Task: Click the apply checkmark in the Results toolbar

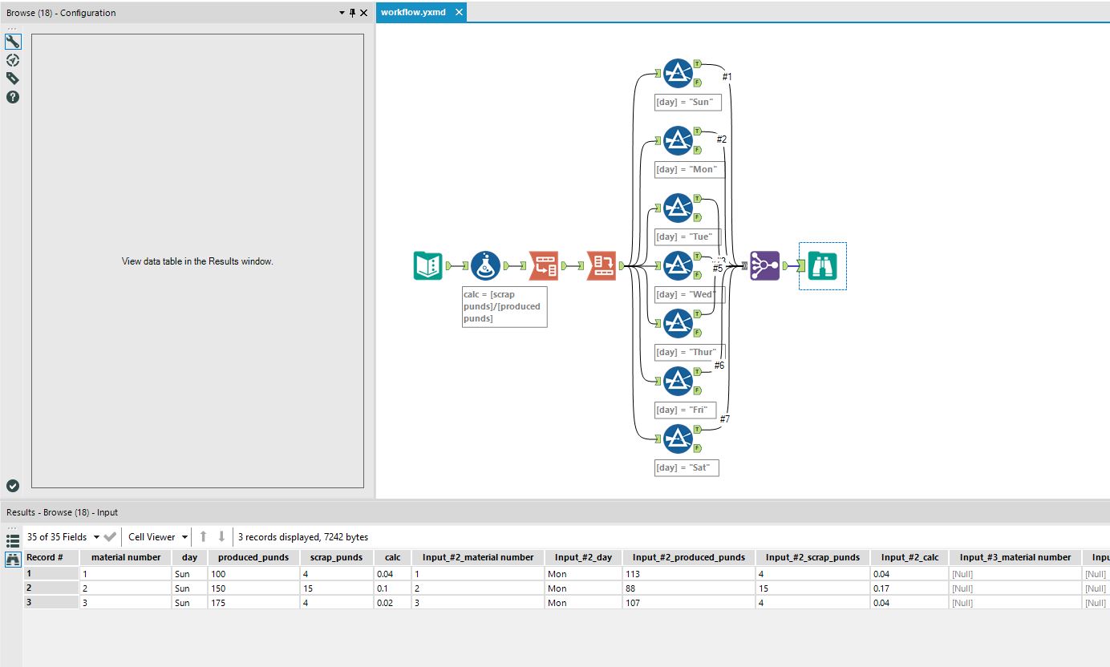Action: [111, 536]
